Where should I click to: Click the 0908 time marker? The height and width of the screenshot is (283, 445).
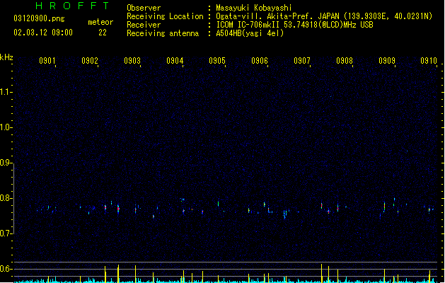coord(345,61)
